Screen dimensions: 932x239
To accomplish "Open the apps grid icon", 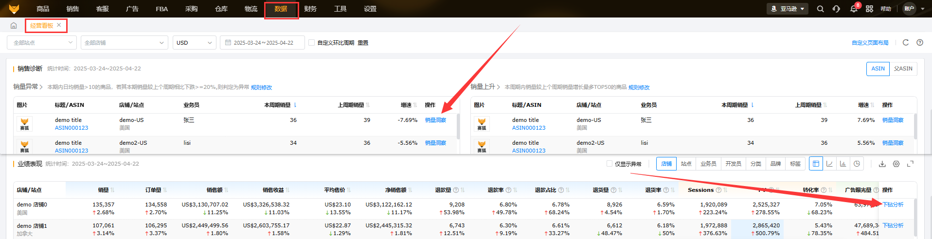I will 869,9.
